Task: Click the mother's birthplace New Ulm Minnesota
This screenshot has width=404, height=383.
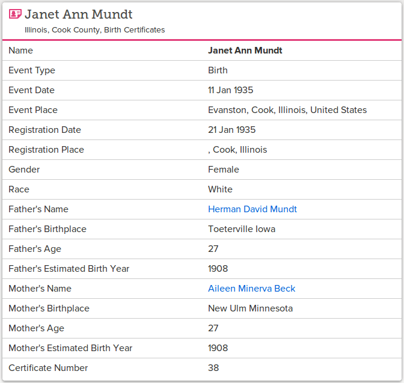Action: tap(250, 308)
